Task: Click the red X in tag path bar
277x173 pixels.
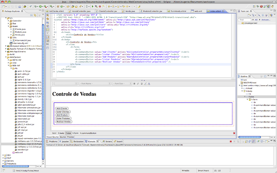Action: pos(234,133)
